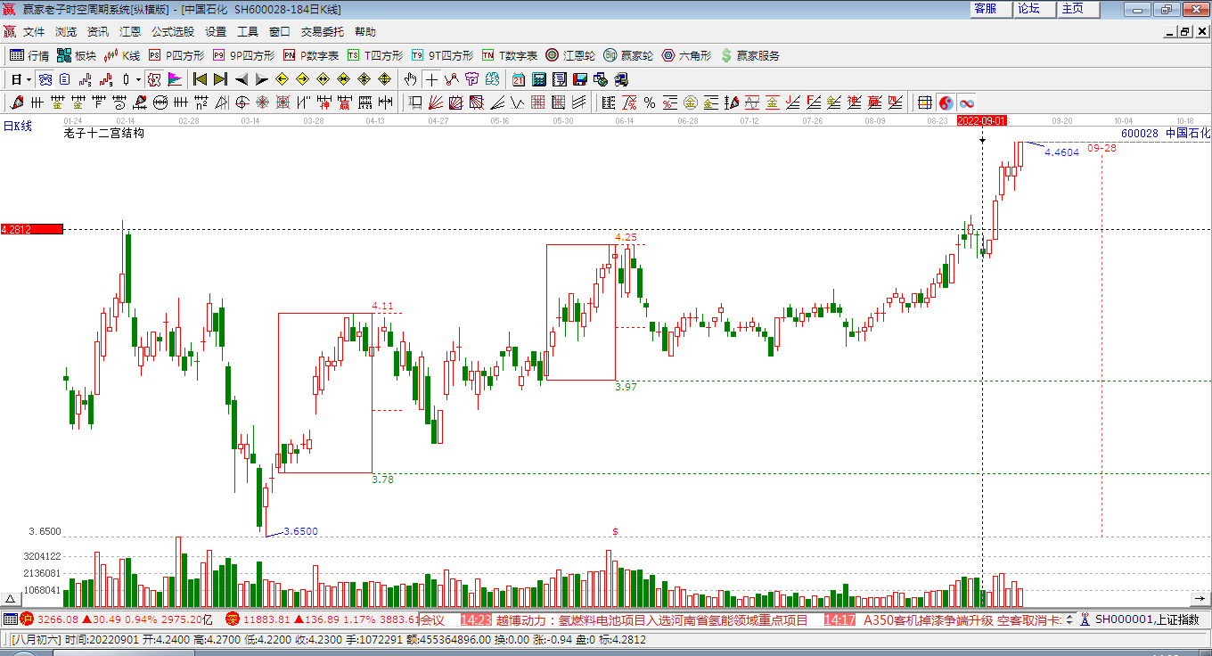Open the 赢家轮 wheel tool
1212x656 pixels.
pyautogui.click(x=628, y=55)
